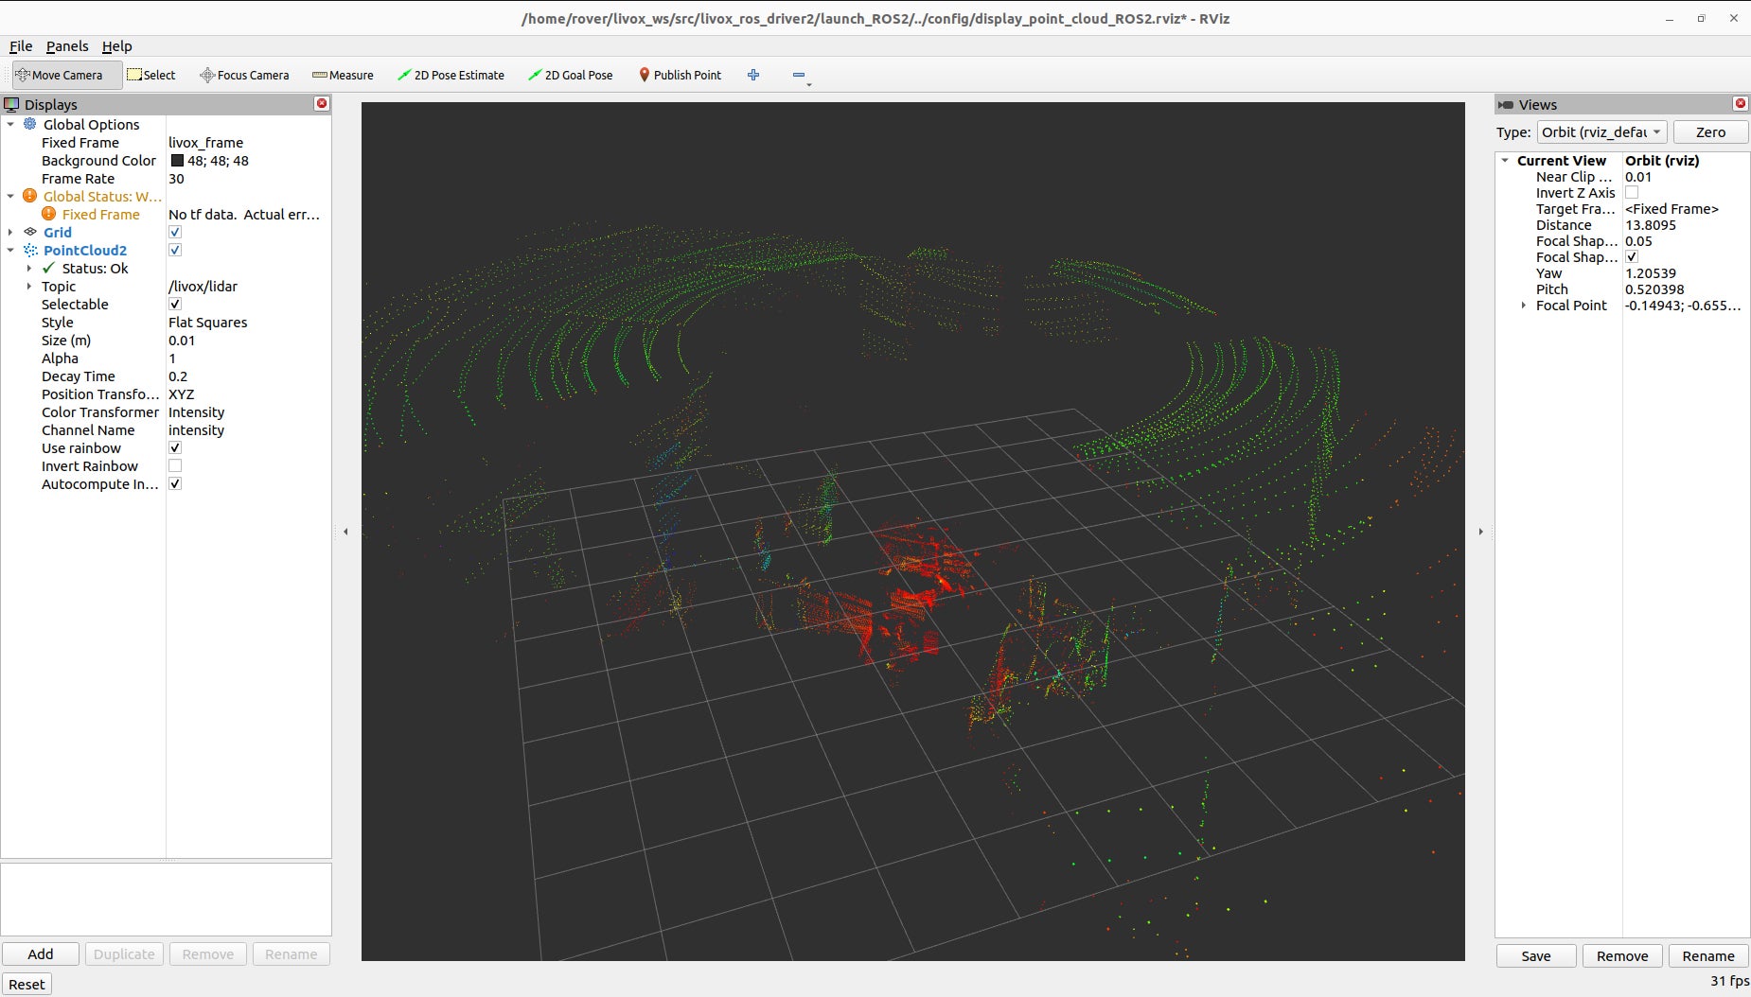1751x997 pixels.
Task: Expand the Focal Point property
Action: (x=1524, y=306)
